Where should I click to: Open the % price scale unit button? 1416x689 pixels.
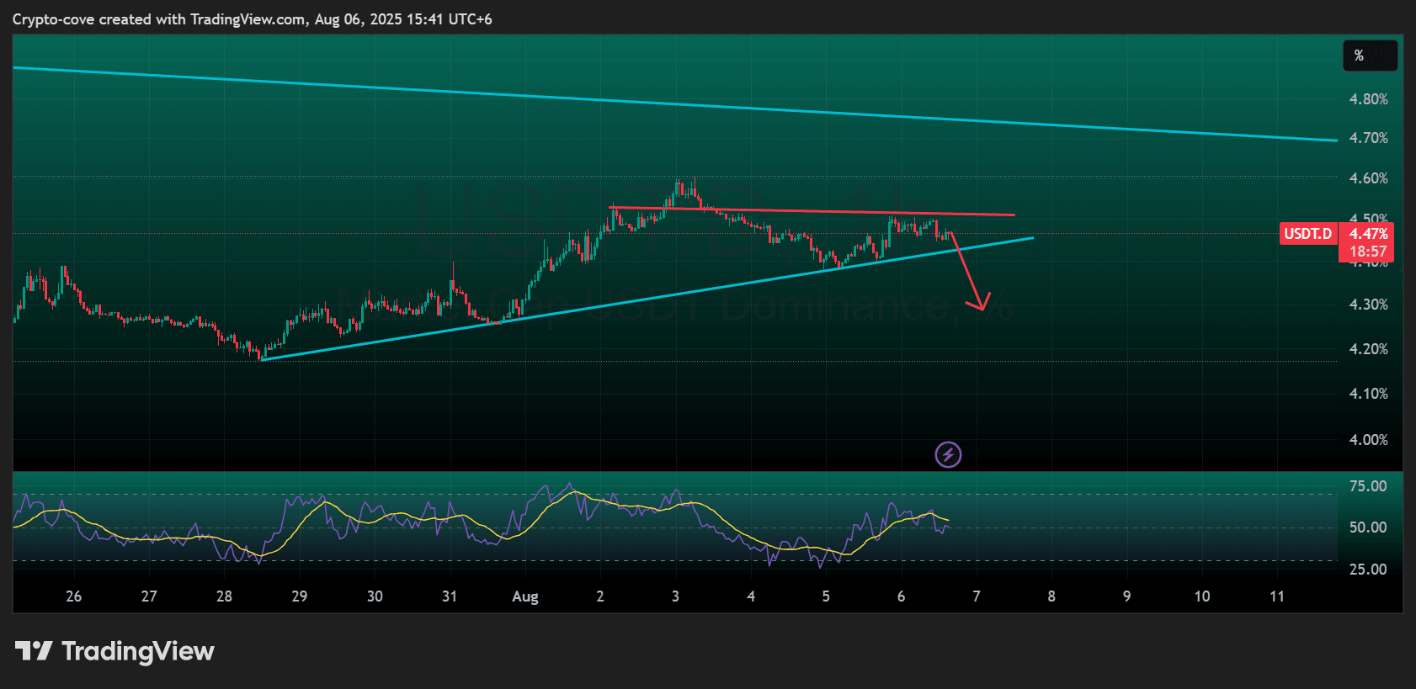[x=1371, y=56]
